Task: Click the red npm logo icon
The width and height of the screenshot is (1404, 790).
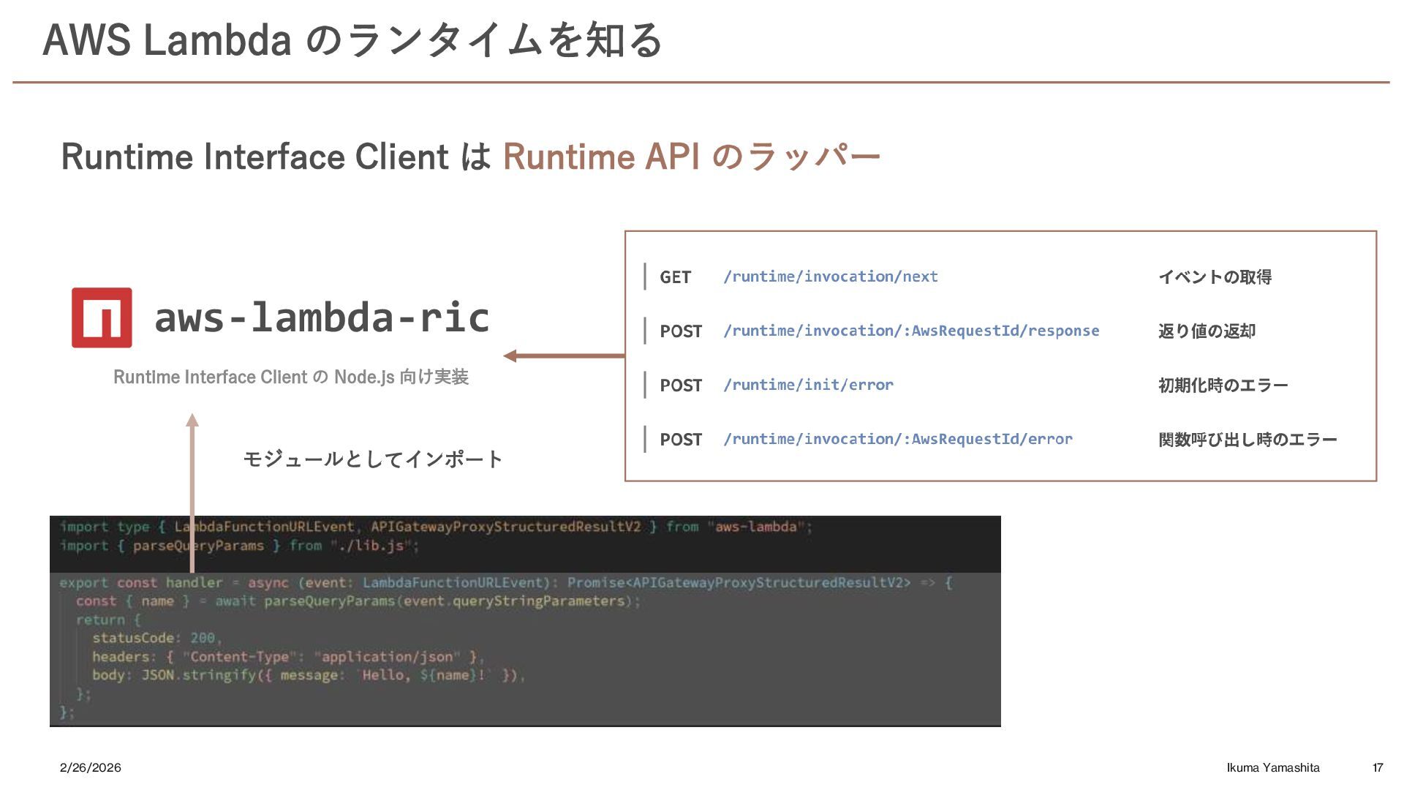Action: (102, 317)
